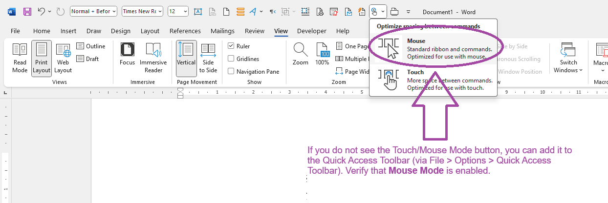Switch to the Mailings tab
608x203 pixels.
tap(223, 31)
